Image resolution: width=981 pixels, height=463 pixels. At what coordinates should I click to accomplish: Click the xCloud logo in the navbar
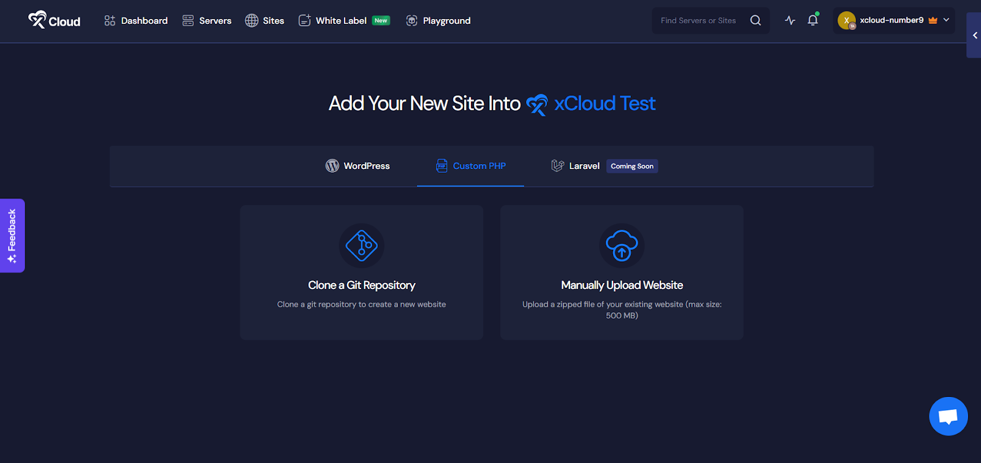click(55, 20)
